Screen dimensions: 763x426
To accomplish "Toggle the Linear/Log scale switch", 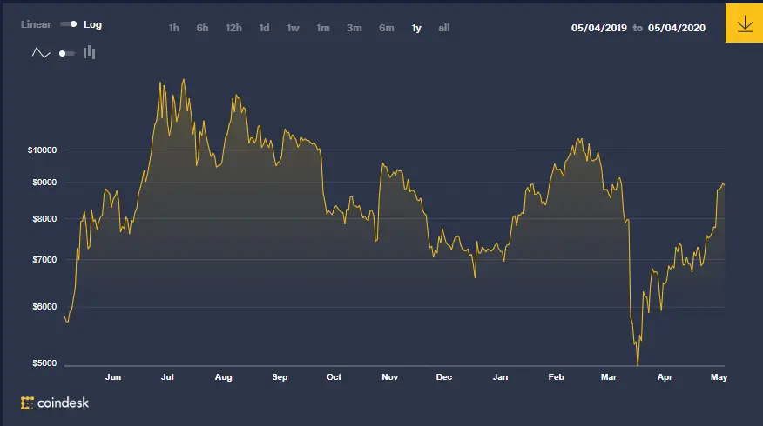I will pos(69,24).
